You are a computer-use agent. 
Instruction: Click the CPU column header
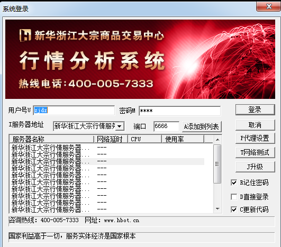pyautogui.click(x=145, y=139)
